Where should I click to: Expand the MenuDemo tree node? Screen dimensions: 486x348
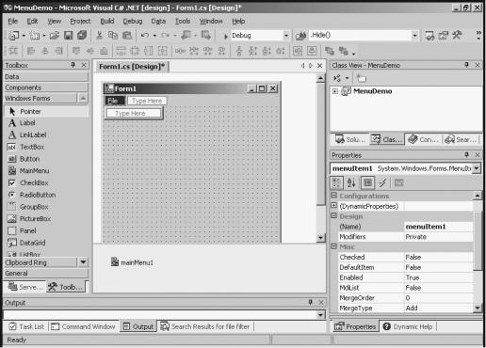pyautogui.click(x=335, y=91)
